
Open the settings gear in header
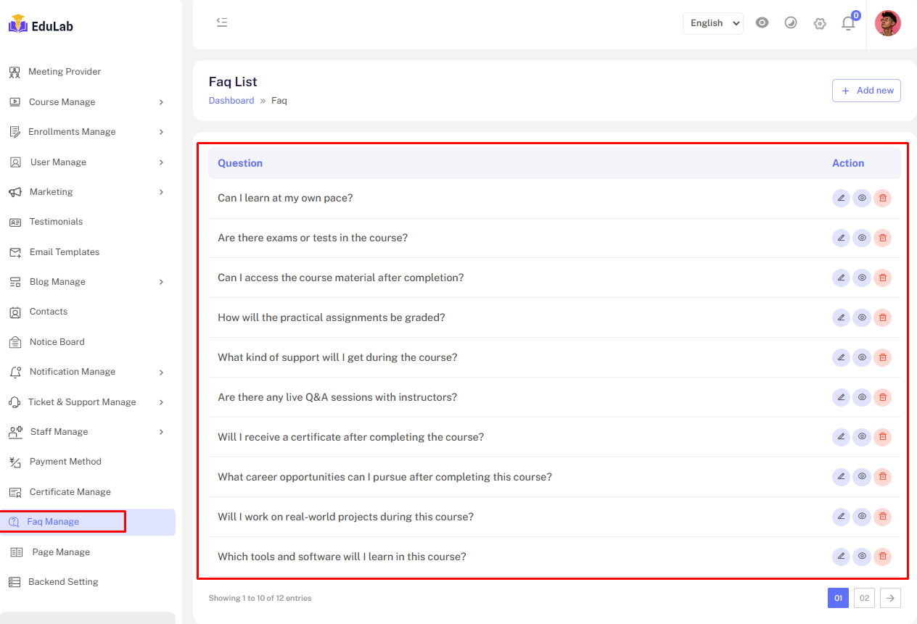pyautogui.click(x=820, y=23)
